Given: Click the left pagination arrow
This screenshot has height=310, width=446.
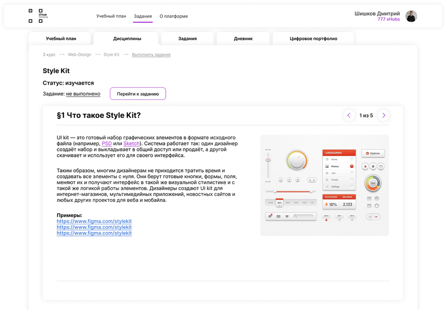Looking at the screenshot, I should click(349, 115).
